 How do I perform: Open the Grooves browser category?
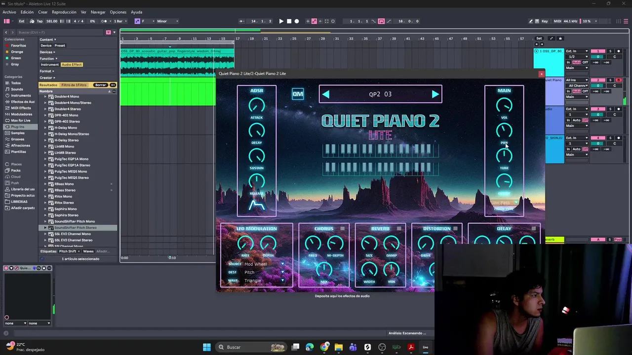click(18, 139)
